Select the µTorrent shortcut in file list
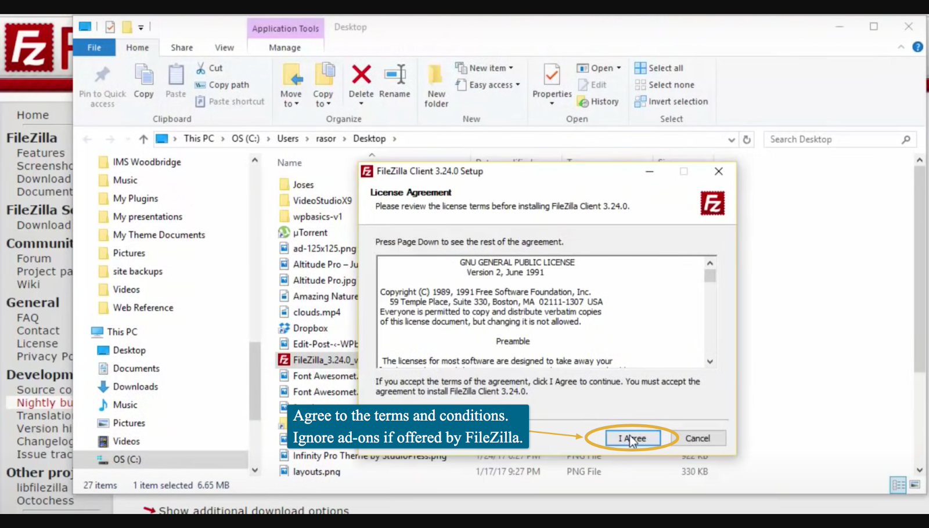929x528 pixels. pyautogui.click(x=310, y=233)
